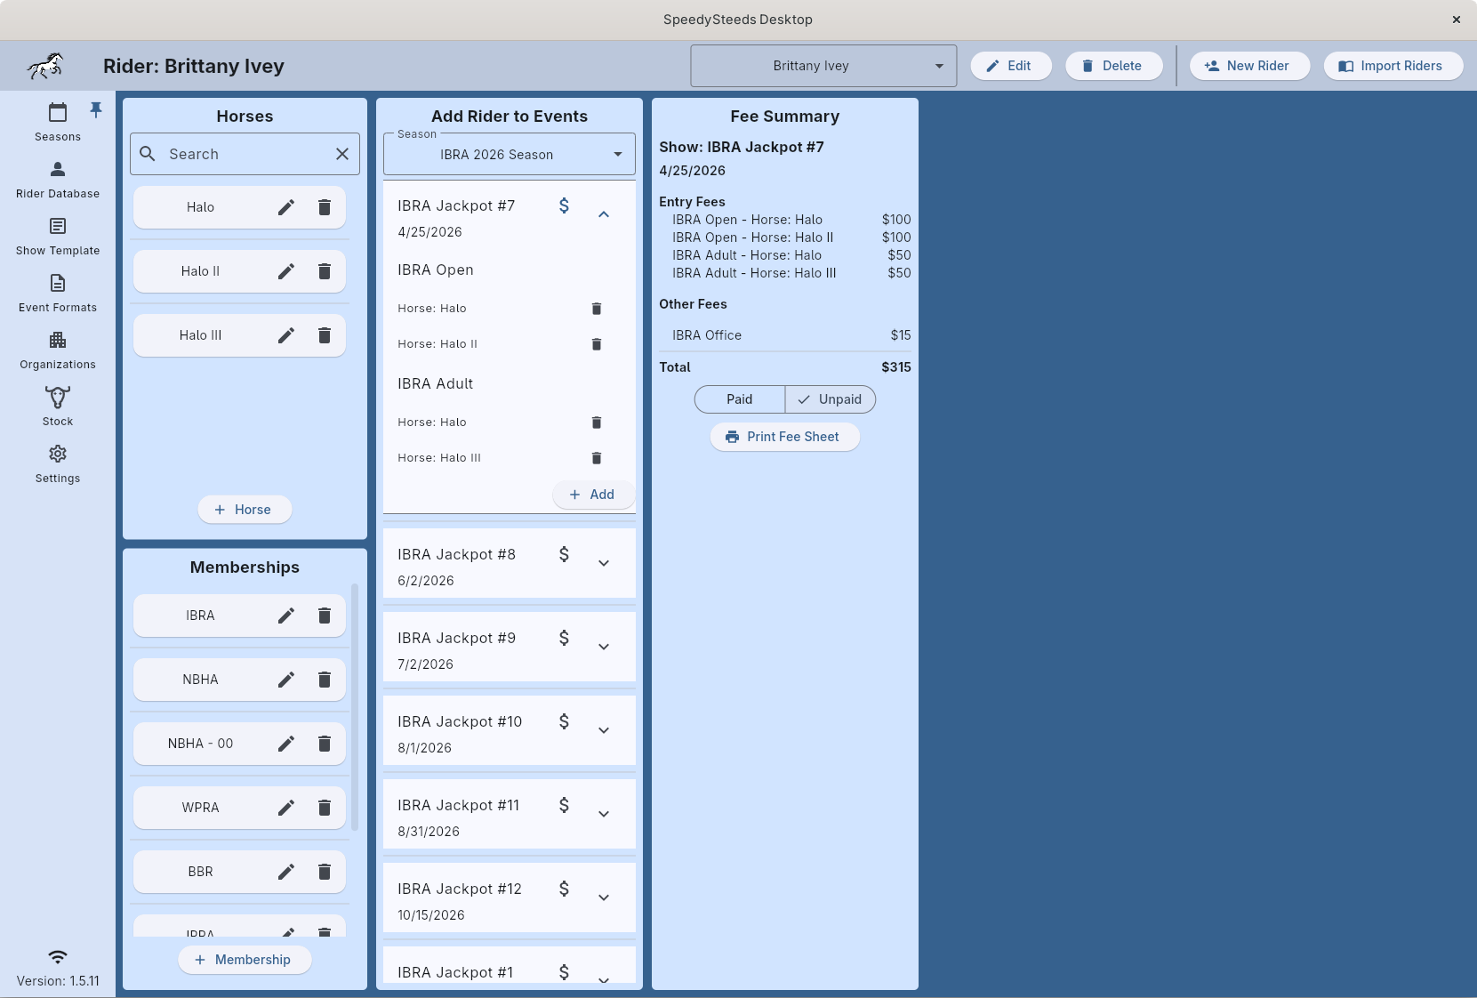Show fees for IBRA Jackpot #7
Viewport: 1477px width, 998px height.
pyautogui.click(x=564, y=205)
